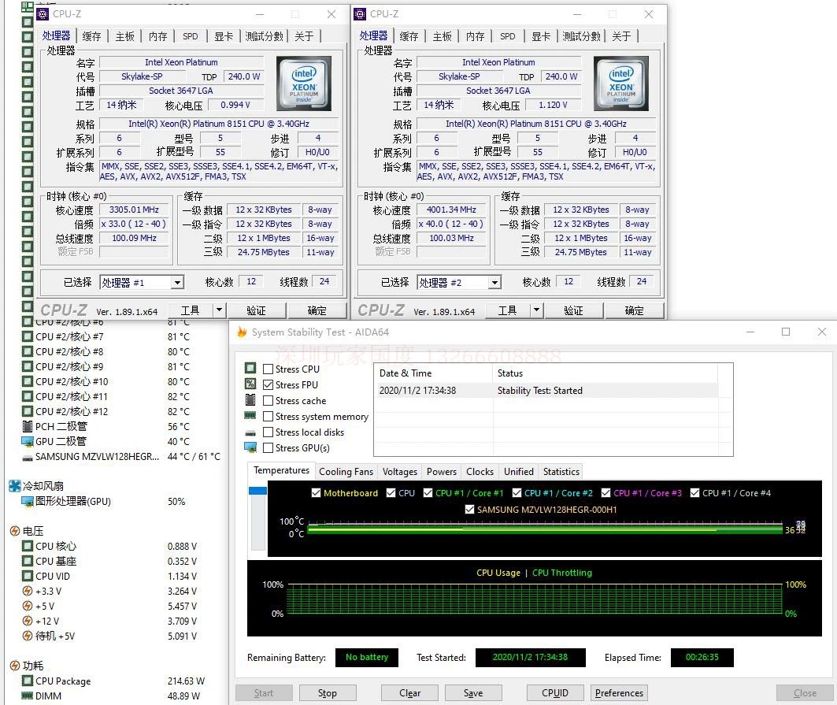Click the 待机 +5V voltage icon

(x=28, y=636)
